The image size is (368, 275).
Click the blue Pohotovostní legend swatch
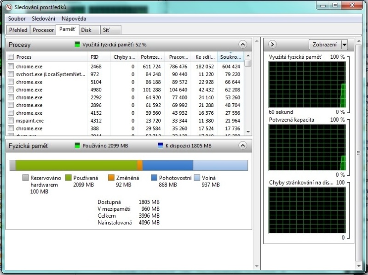pos(154,178)
